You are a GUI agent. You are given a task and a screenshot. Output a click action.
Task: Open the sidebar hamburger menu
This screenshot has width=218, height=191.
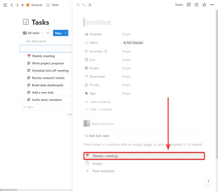(5, 5)
